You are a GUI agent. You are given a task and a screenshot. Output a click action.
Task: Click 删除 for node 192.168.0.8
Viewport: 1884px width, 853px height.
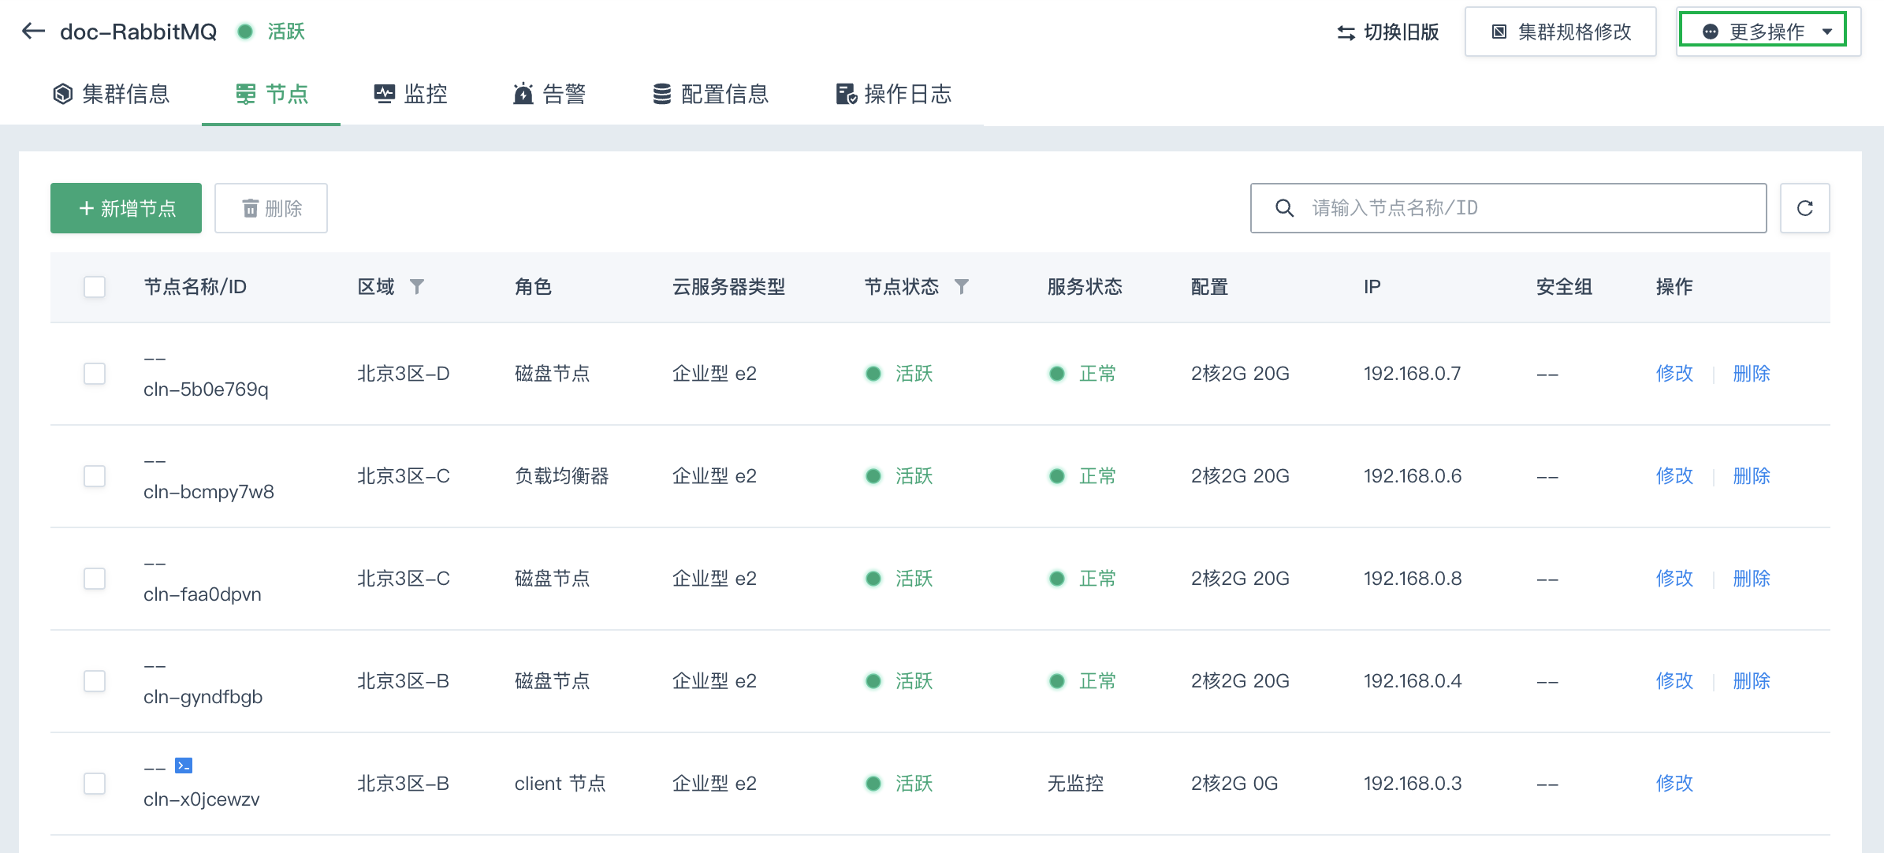point(1752,579)
